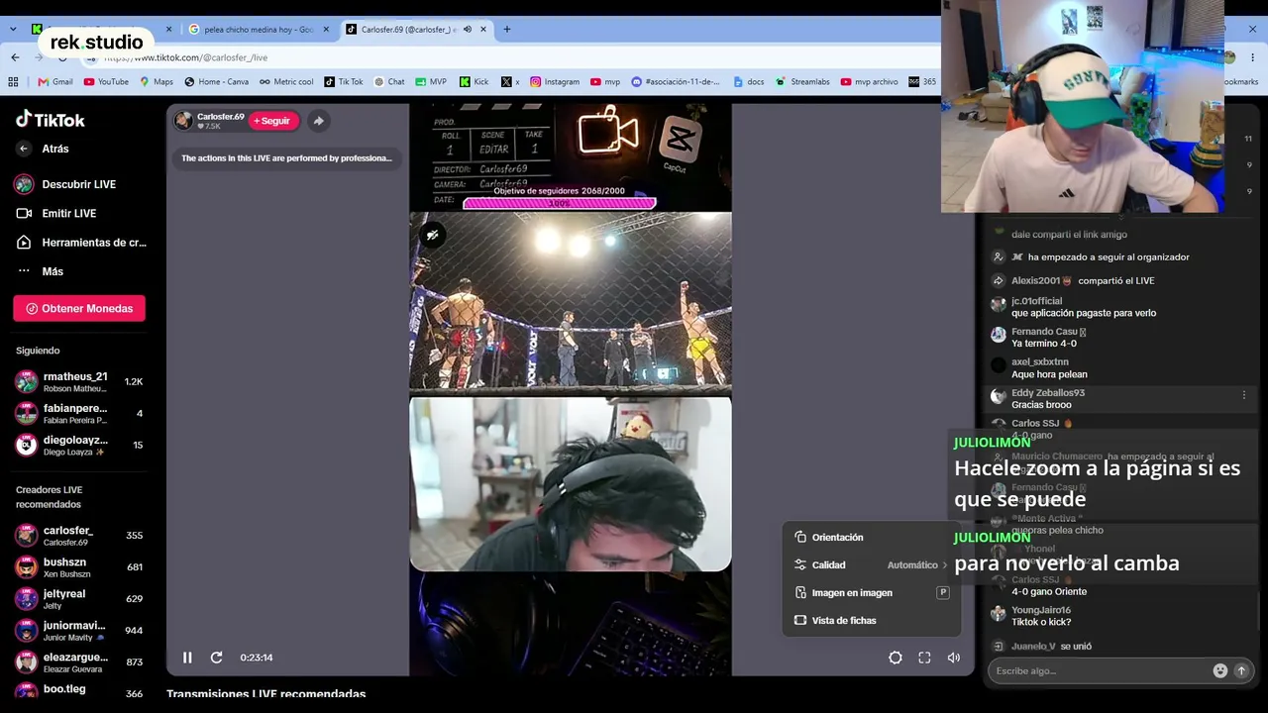Viewport: 1268px width, 713px height.
Task: Click YoungJairo16 username in chat
Action: click(1041, 610)
